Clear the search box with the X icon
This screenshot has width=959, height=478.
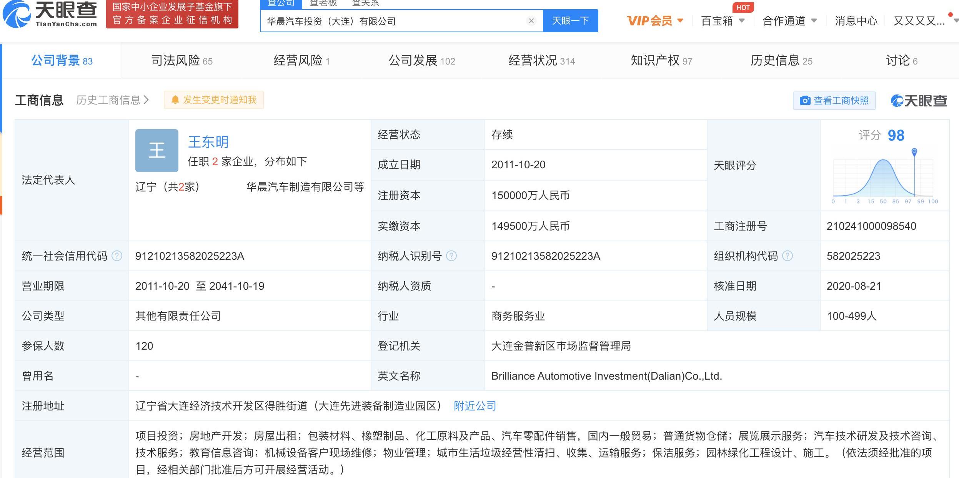(x=531, y=21)
